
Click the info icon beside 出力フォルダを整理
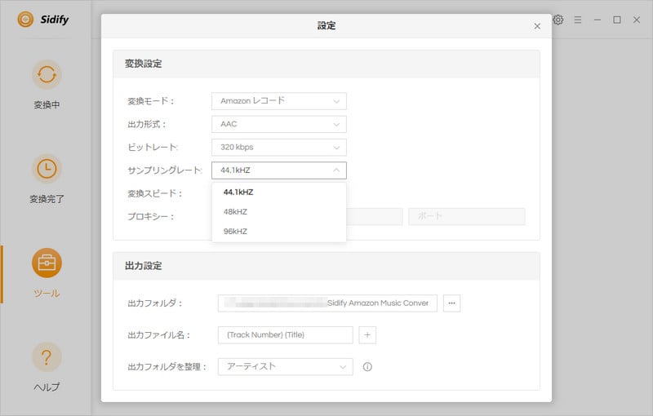pos(367,367)
